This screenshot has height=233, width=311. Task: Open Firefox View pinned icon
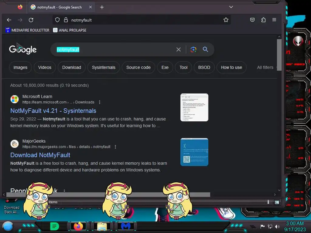(x=20, y=7)
